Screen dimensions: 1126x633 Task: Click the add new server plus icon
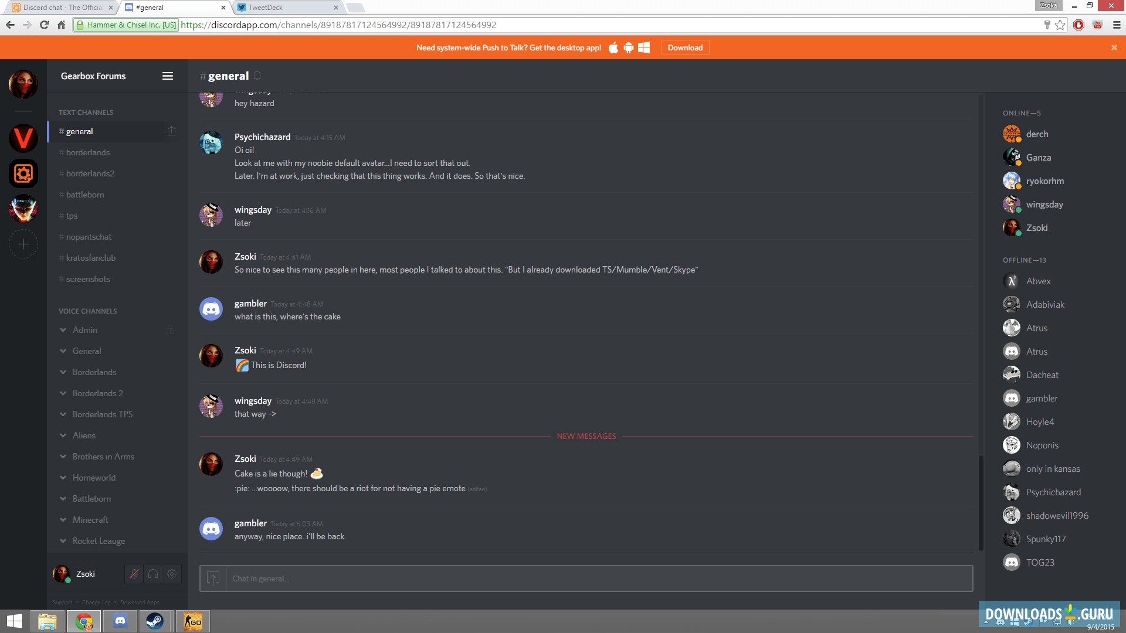tap(22, 244)
